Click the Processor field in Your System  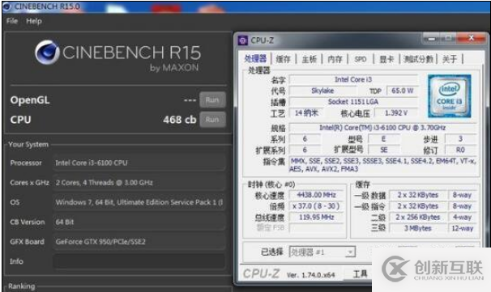(x=139, y=163)
